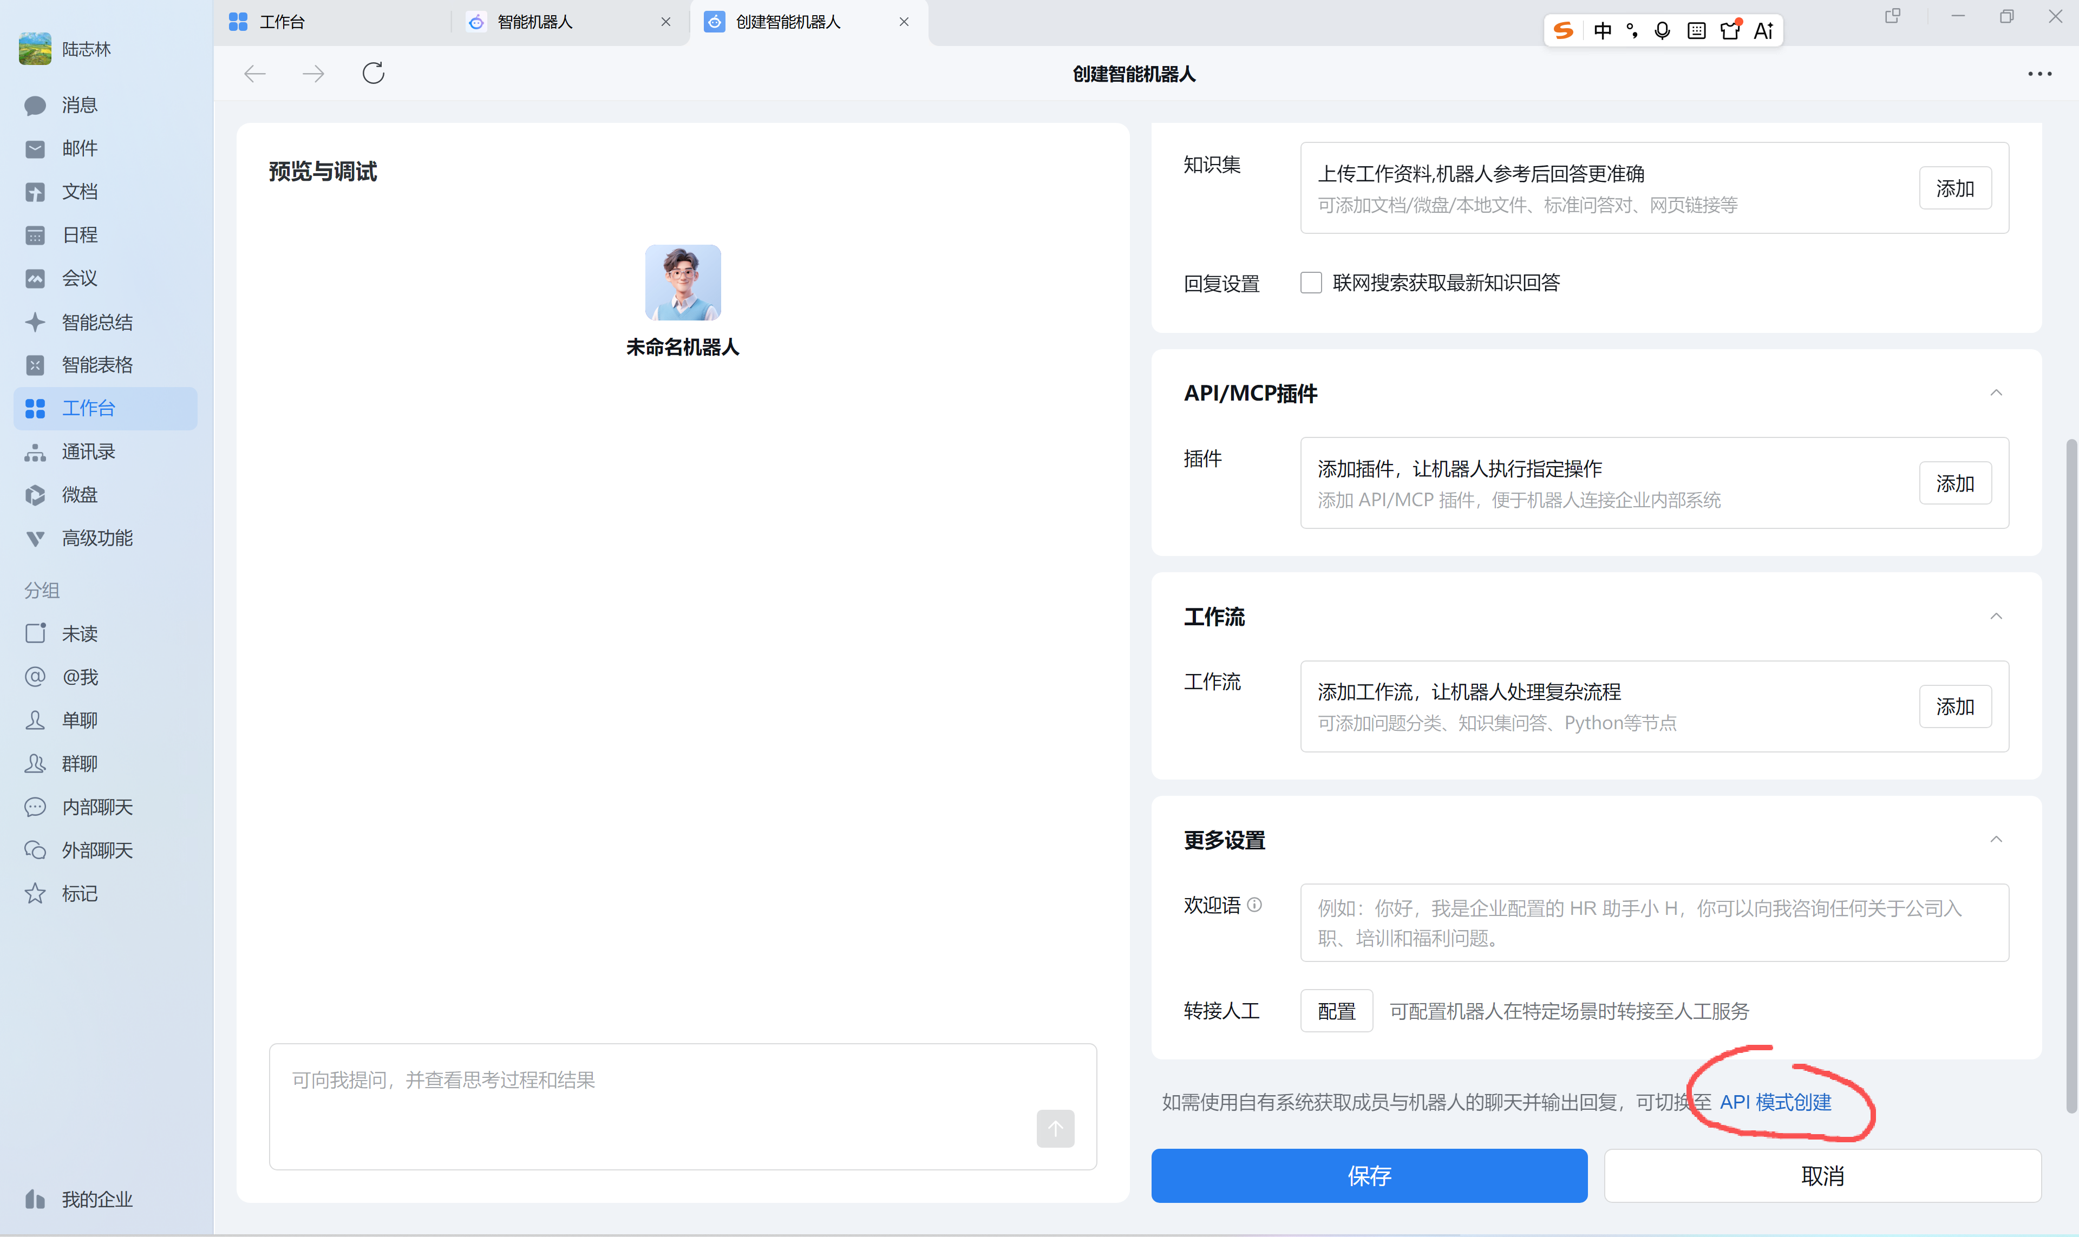Open the 会议 meeting icon
Image resolution: width=2079 pixels, height=1237 pixels.
click(35, 278)
